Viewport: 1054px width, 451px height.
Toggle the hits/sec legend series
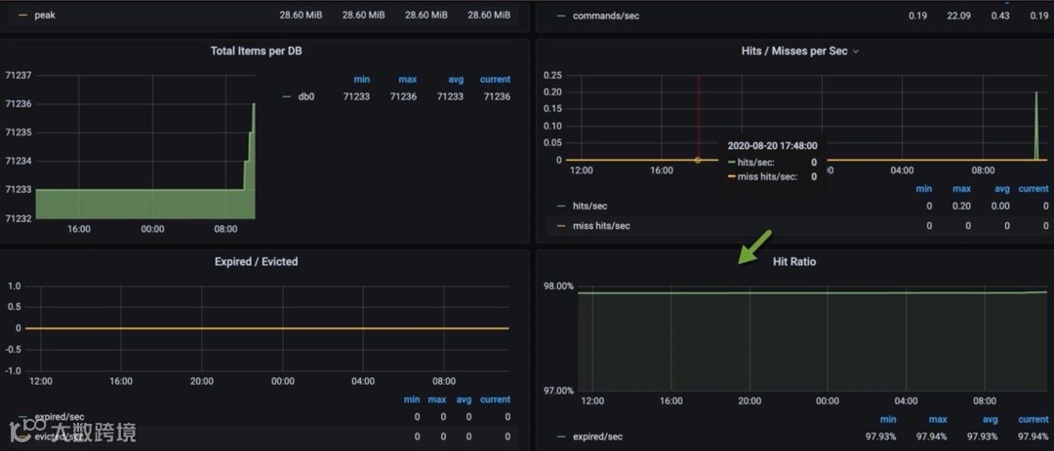tap(589, 207)
